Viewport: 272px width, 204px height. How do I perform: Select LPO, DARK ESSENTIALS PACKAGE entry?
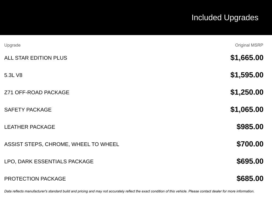(49, 161)
